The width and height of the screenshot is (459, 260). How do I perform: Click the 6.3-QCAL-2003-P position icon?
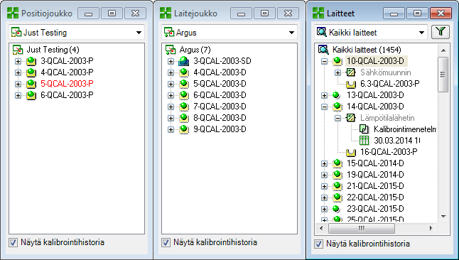(x=351, y=84)
